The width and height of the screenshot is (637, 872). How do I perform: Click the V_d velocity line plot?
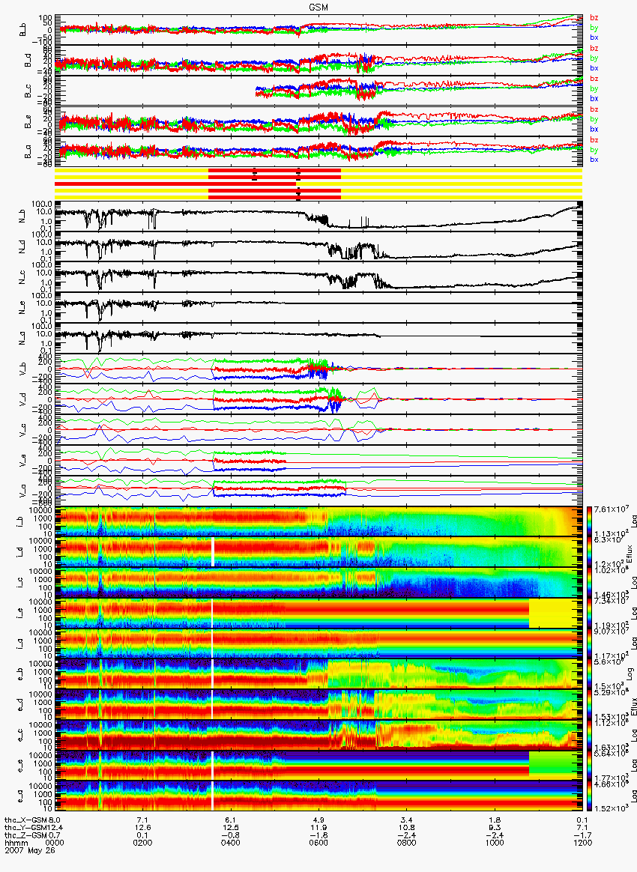(x=318, y=399)
